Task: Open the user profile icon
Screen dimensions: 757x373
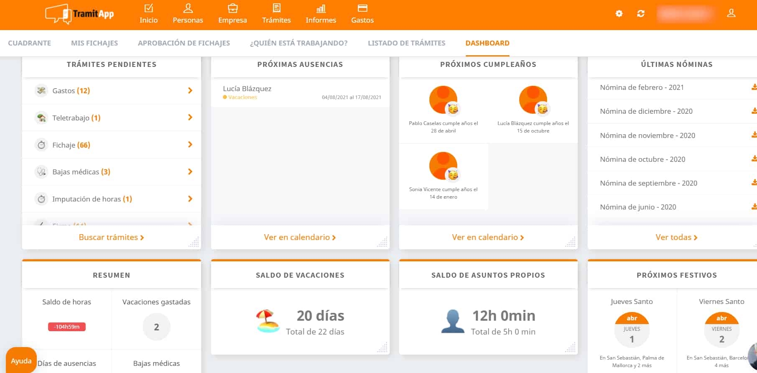Action: tap(731, 13)
